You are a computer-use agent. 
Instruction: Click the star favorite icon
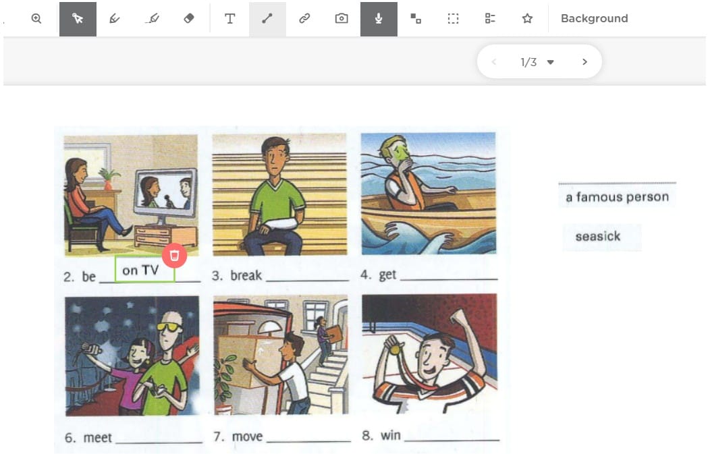click(527, 19)
